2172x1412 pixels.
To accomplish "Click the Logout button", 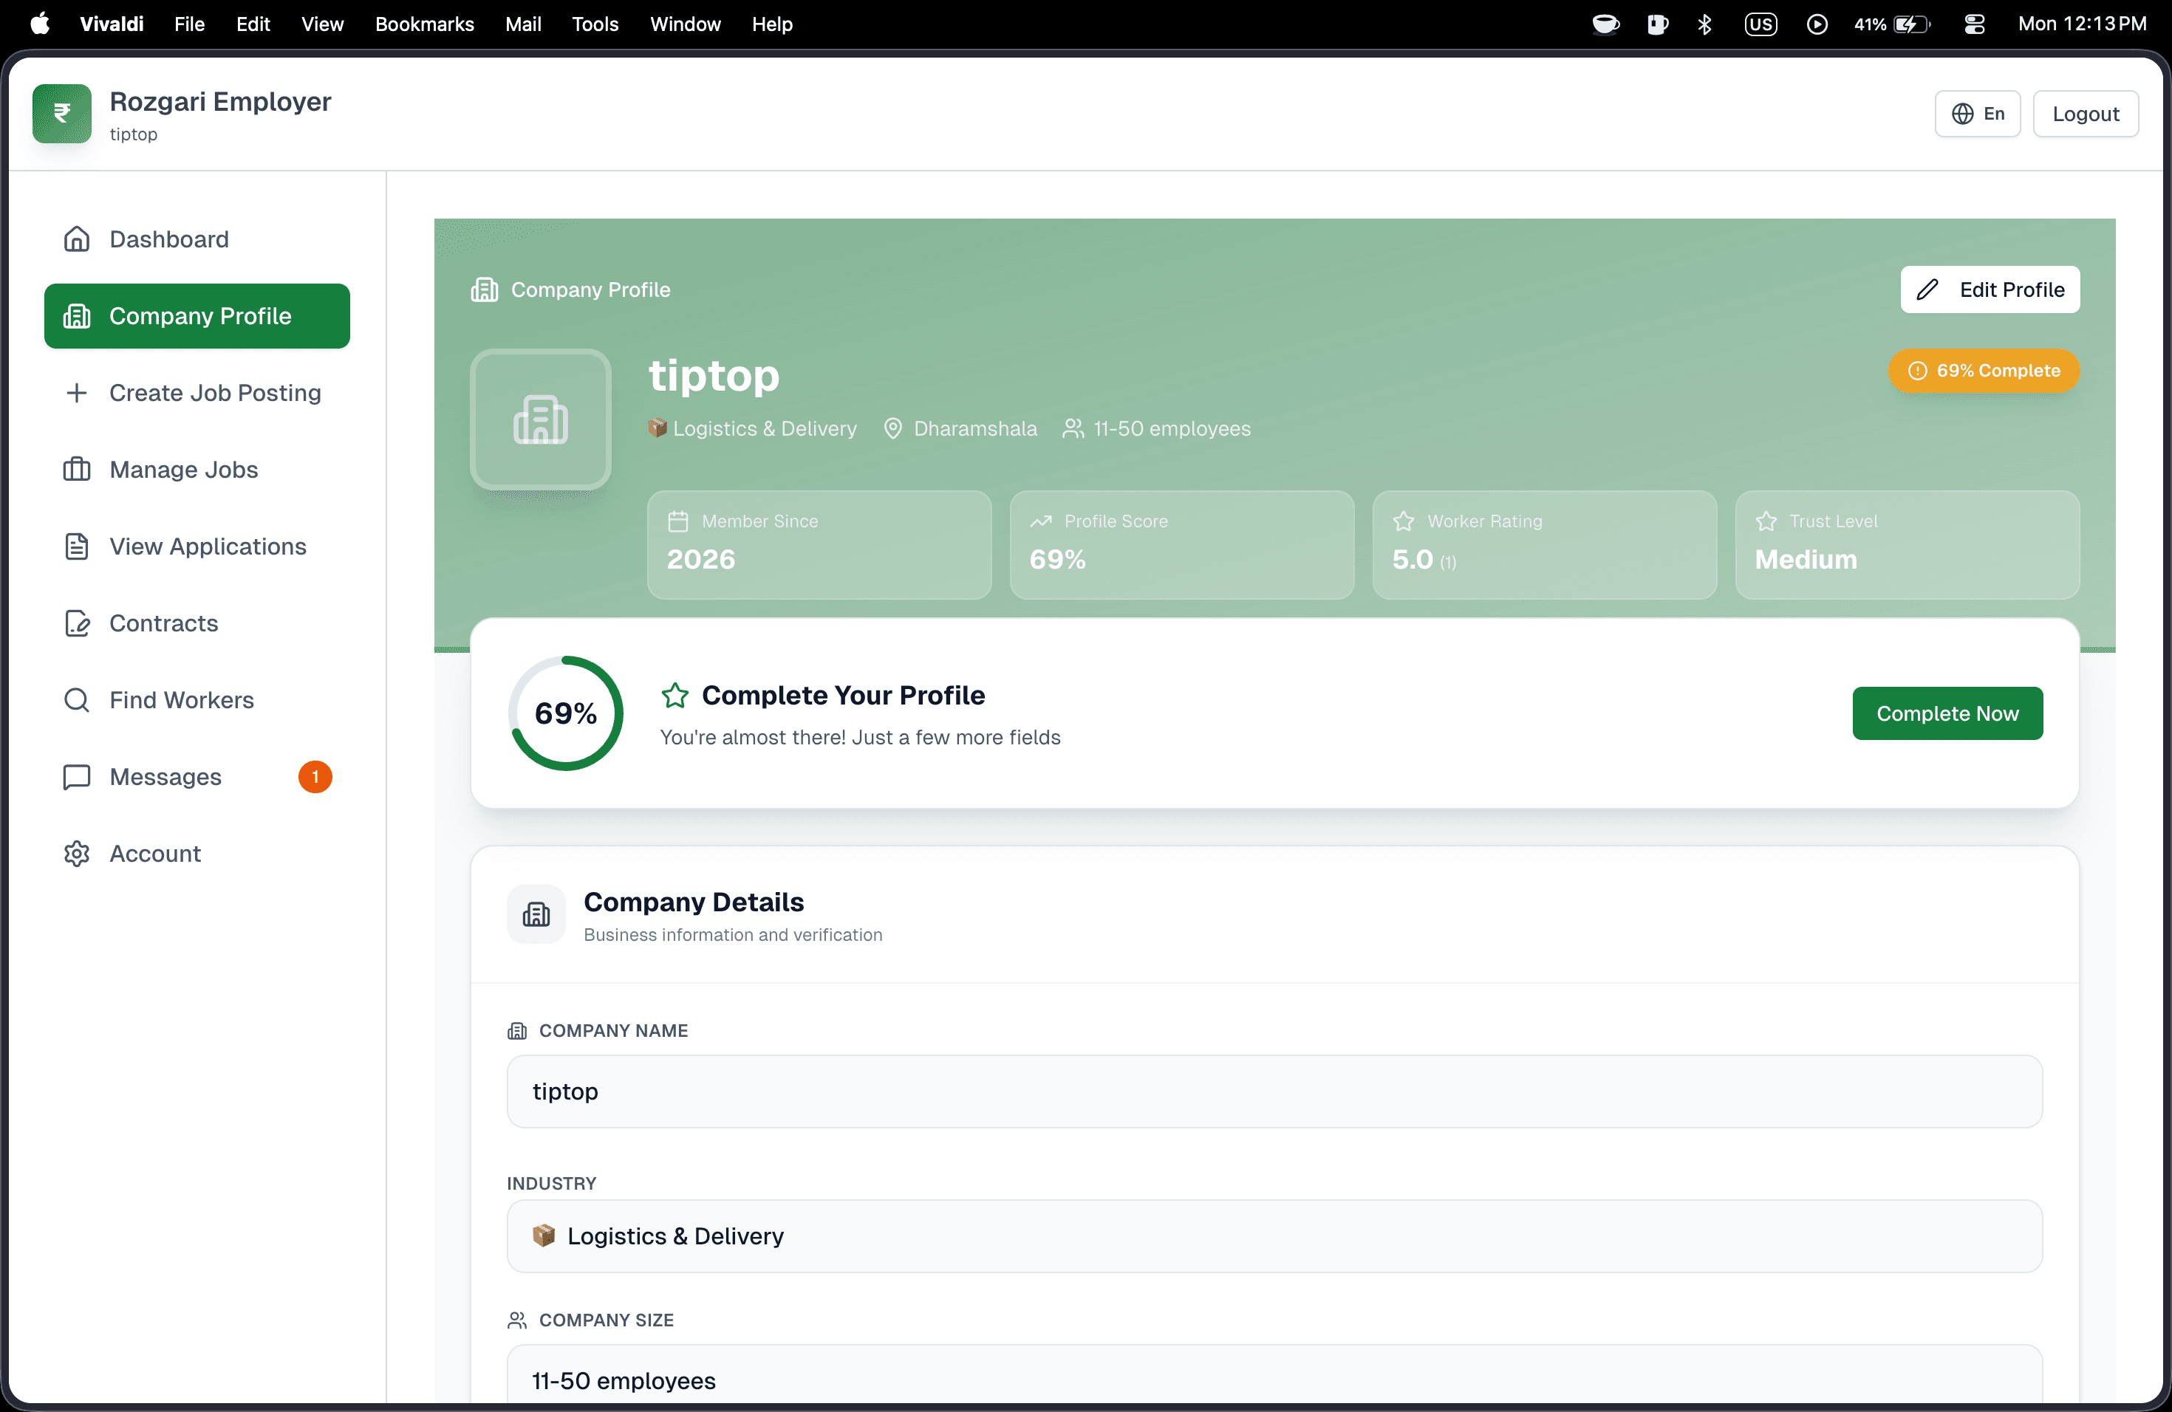I will pos(2086,114).
